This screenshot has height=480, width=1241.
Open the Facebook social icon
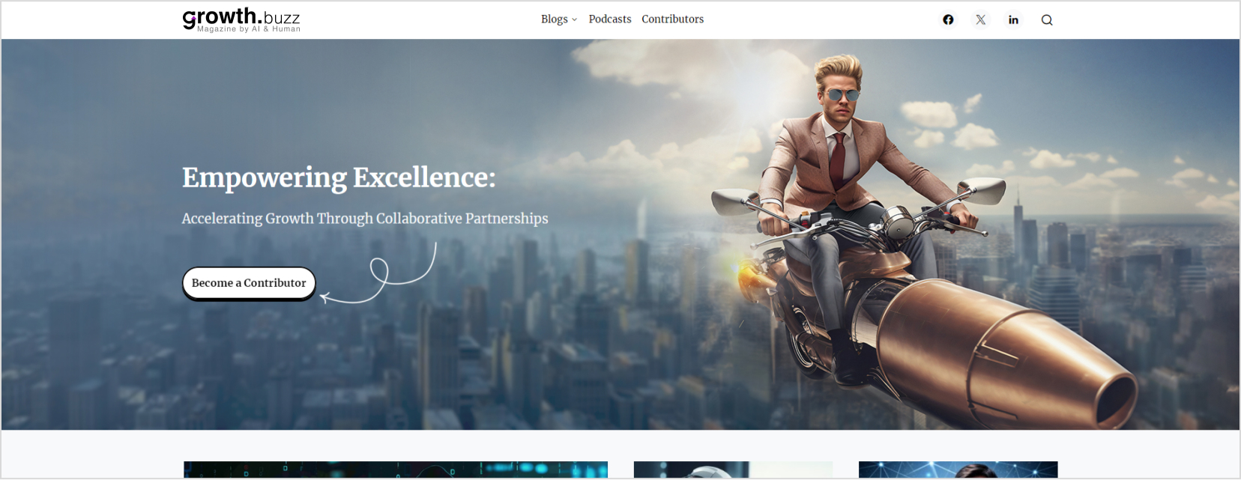point(948,20)
